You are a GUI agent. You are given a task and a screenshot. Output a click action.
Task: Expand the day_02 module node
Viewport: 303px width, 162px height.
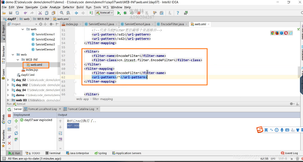tap(8, 80)
